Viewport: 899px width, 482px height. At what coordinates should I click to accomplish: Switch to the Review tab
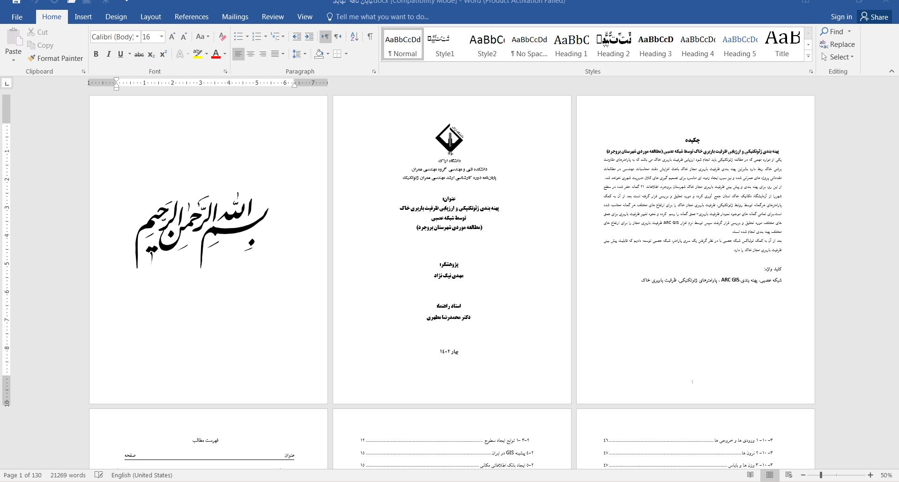pos(273,17)
